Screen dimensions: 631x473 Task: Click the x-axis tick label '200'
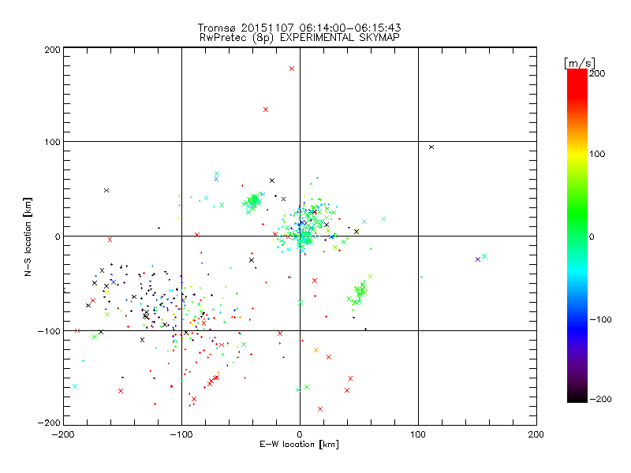(x=536, y=434)
